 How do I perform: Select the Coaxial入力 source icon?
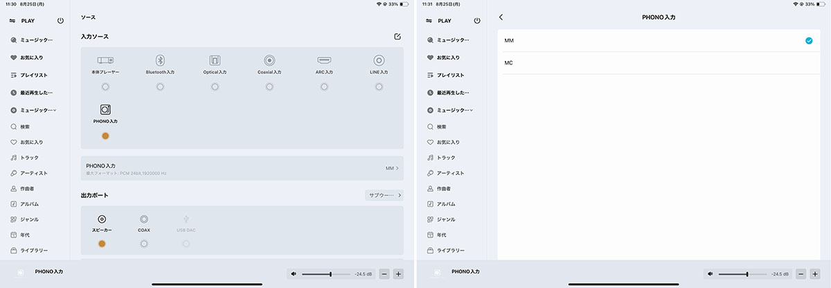pyautogui.click(x=269, y=60)
